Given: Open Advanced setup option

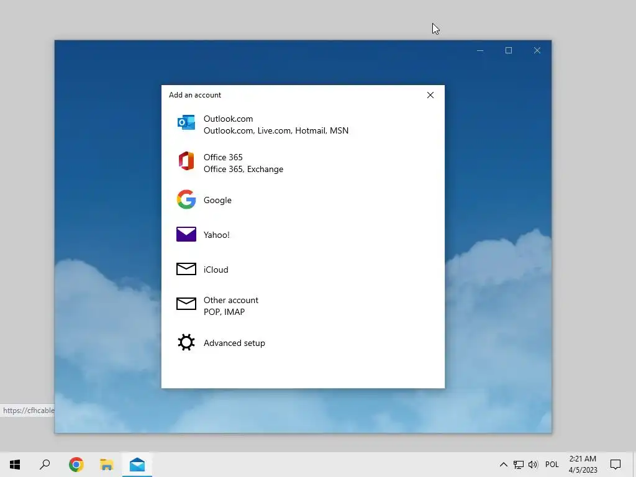Looking at the screenshot, I should coord(303,343).
